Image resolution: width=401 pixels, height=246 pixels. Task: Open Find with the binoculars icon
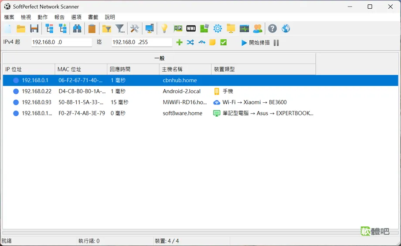[x=77, y=29]
